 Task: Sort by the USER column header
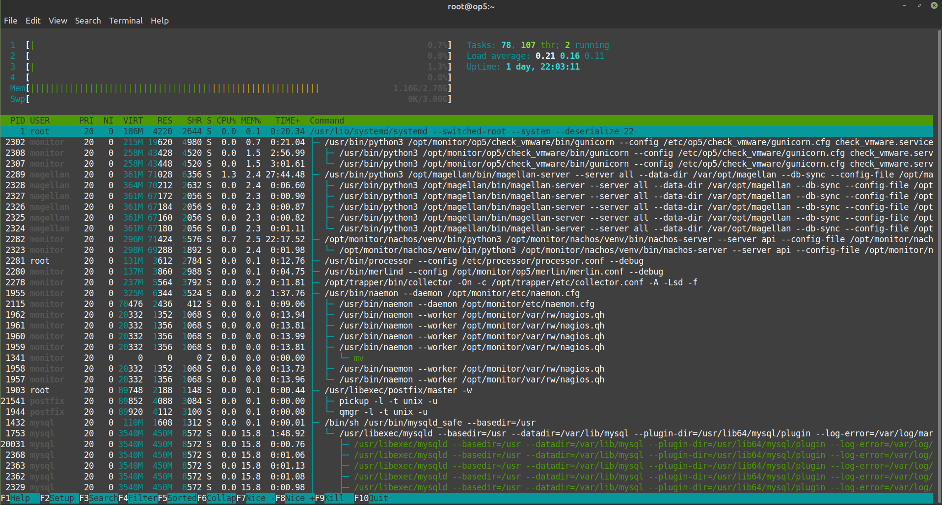click(40, 121)
